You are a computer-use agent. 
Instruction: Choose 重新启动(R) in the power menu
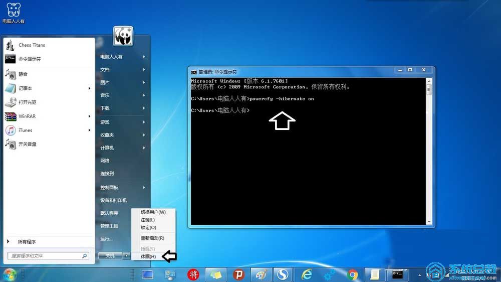point(152,238)
